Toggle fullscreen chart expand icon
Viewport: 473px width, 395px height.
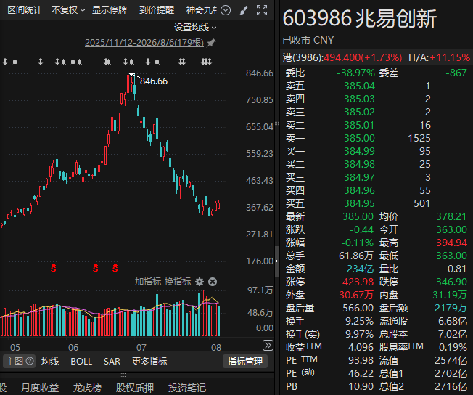262,10
